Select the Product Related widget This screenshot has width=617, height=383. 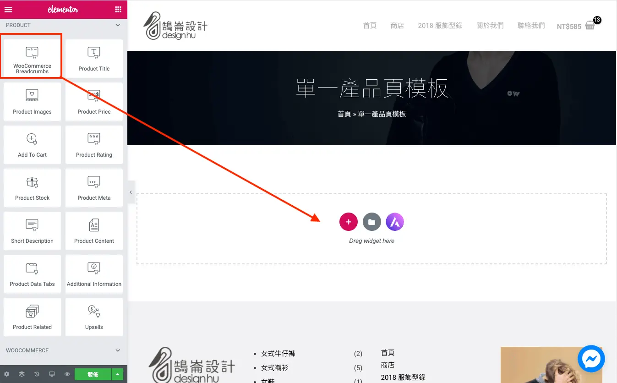coord(32,317)
